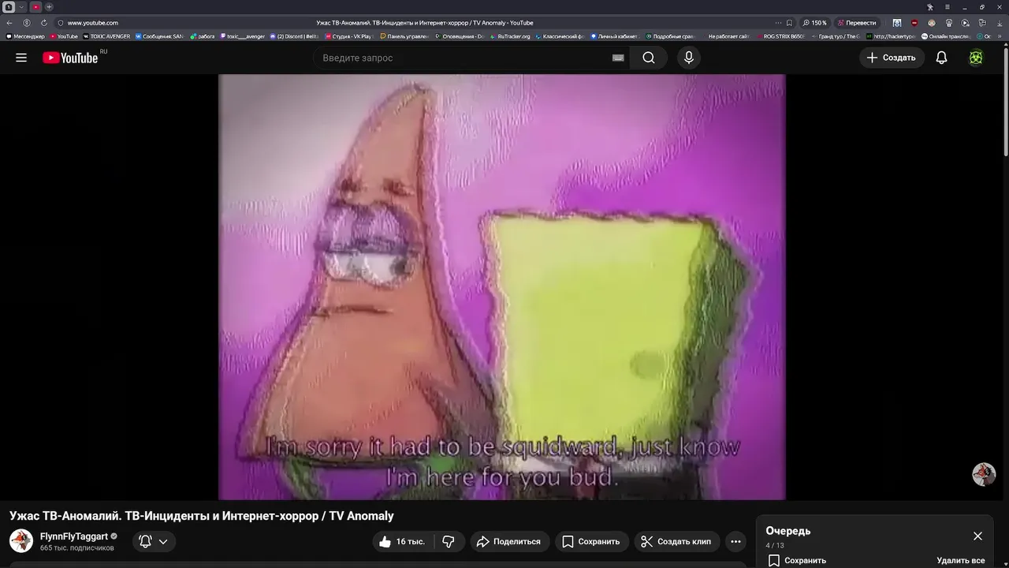1009x568 pixels.
Task: Open the 'Личный кабинет' bookmark
Action: [614, 36]
